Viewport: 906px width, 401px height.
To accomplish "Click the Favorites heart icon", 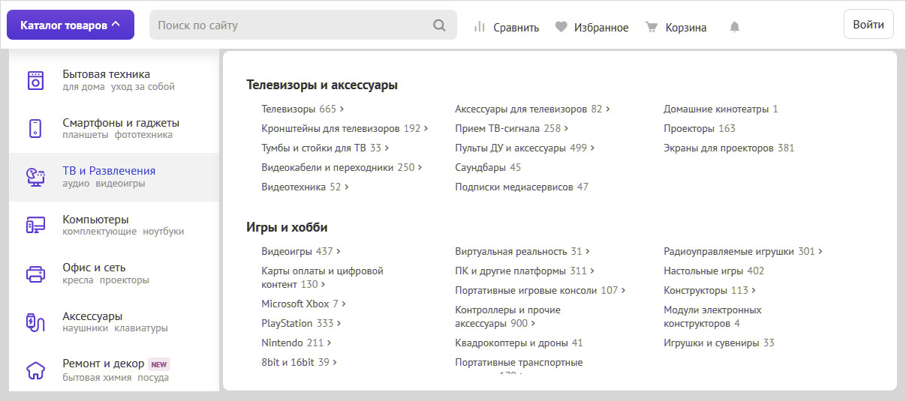I will tap(561, 27).
